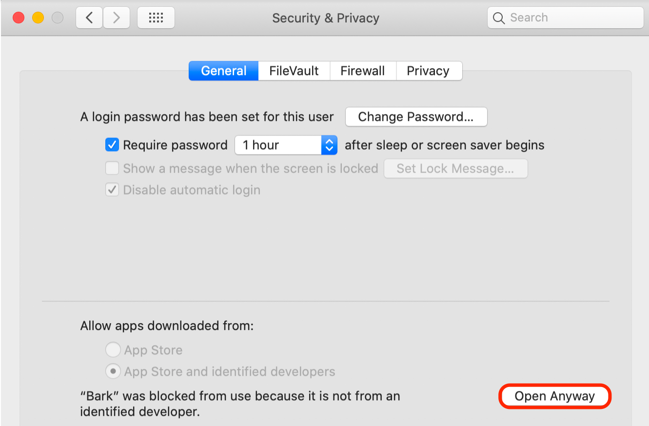Screen dimensions: 649x426
Task: Click the Set Lock Message button
Action: pyautogui.click(x=455, y=169)
